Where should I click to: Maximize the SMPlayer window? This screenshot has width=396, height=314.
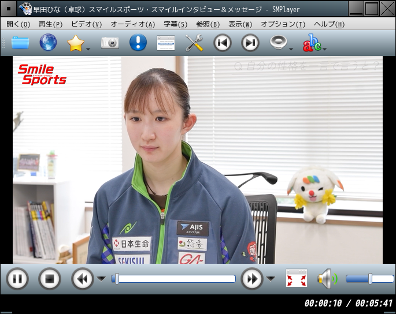tap(372, 9)
